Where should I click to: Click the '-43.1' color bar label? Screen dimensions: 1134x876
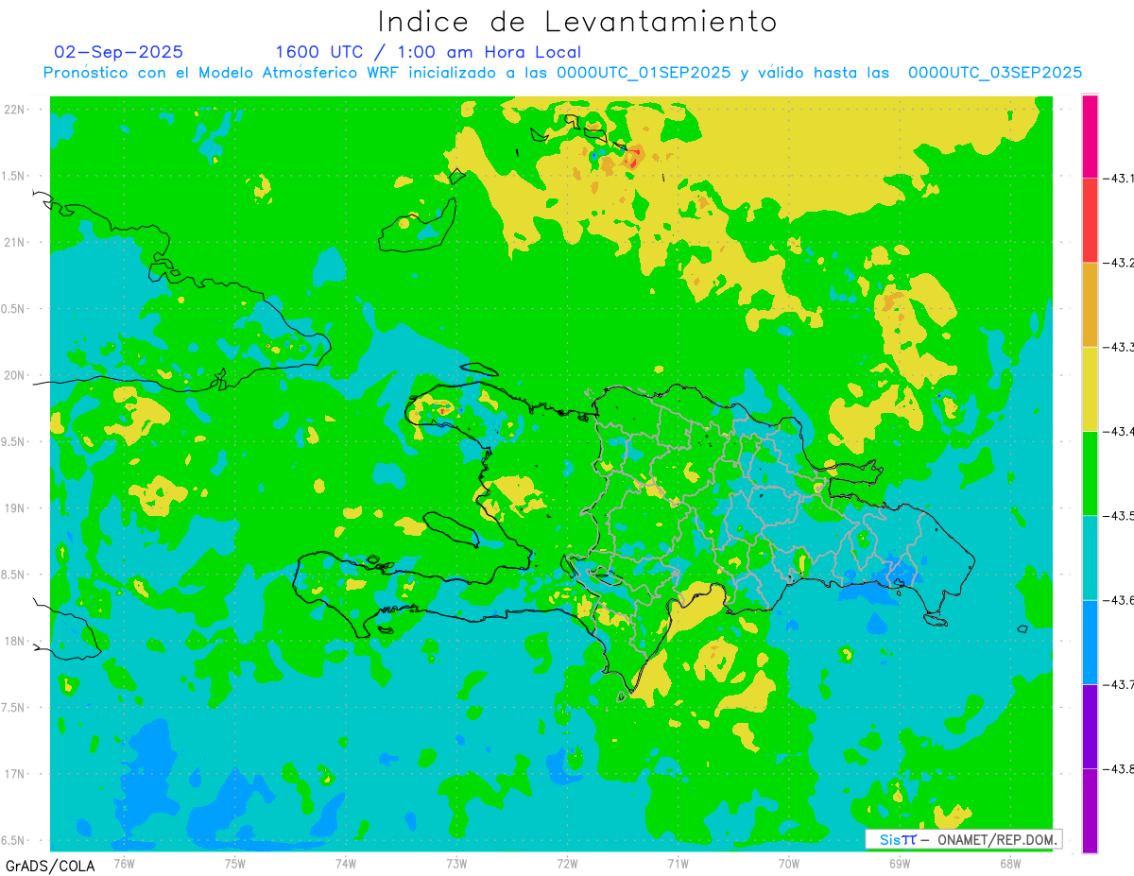click(x=1118, y=178)
